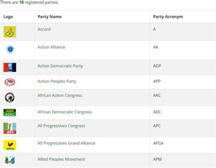Click the Action Alliance blue circular logo
Viewport: 216px width, 168px height.
tap(10, 50)
